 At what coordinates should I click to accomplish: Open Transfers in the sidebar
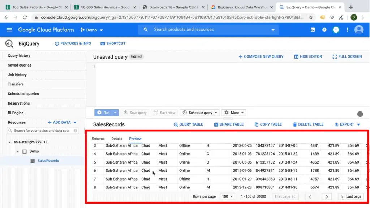[x=16, y=84]
